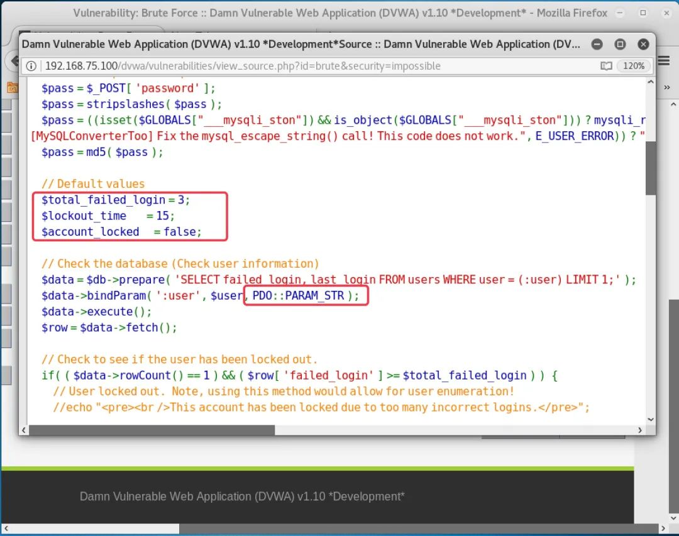
Task: Click the main Firefox window title text
Action: (x=340, y=13)
